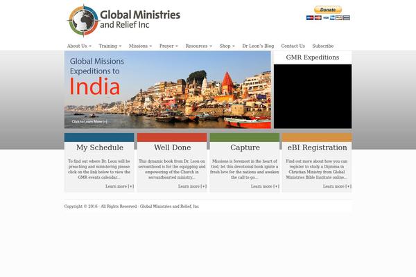Play the GMR Expeditions video
416x277 pixels.
(x=313, y=96)
